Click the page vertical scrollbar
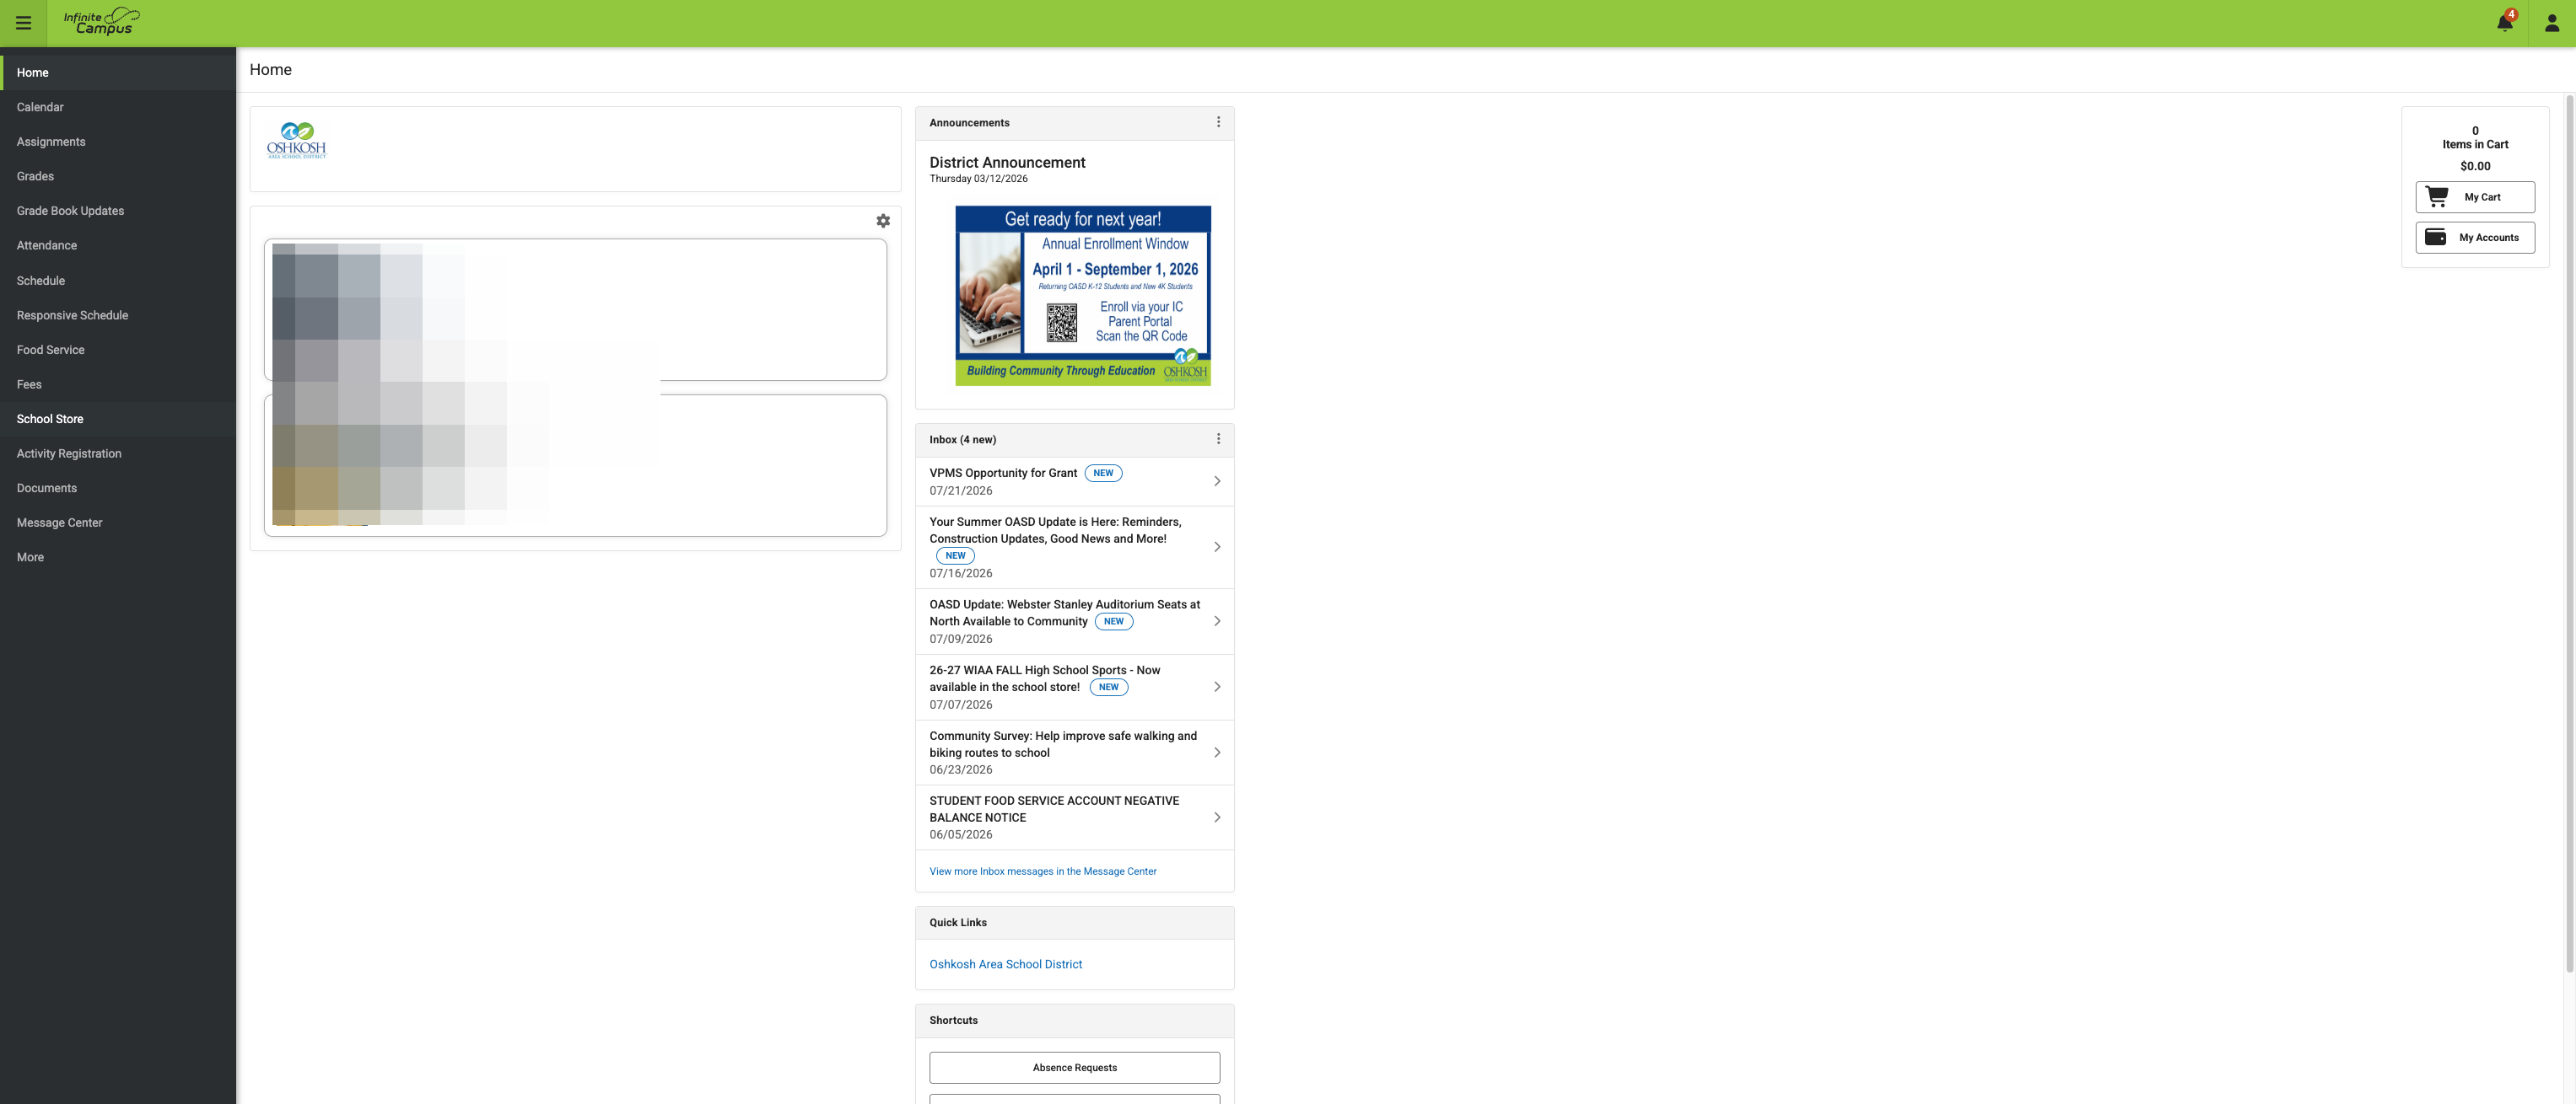Screen dimensions: 2576x1104 click(2569, 533)
